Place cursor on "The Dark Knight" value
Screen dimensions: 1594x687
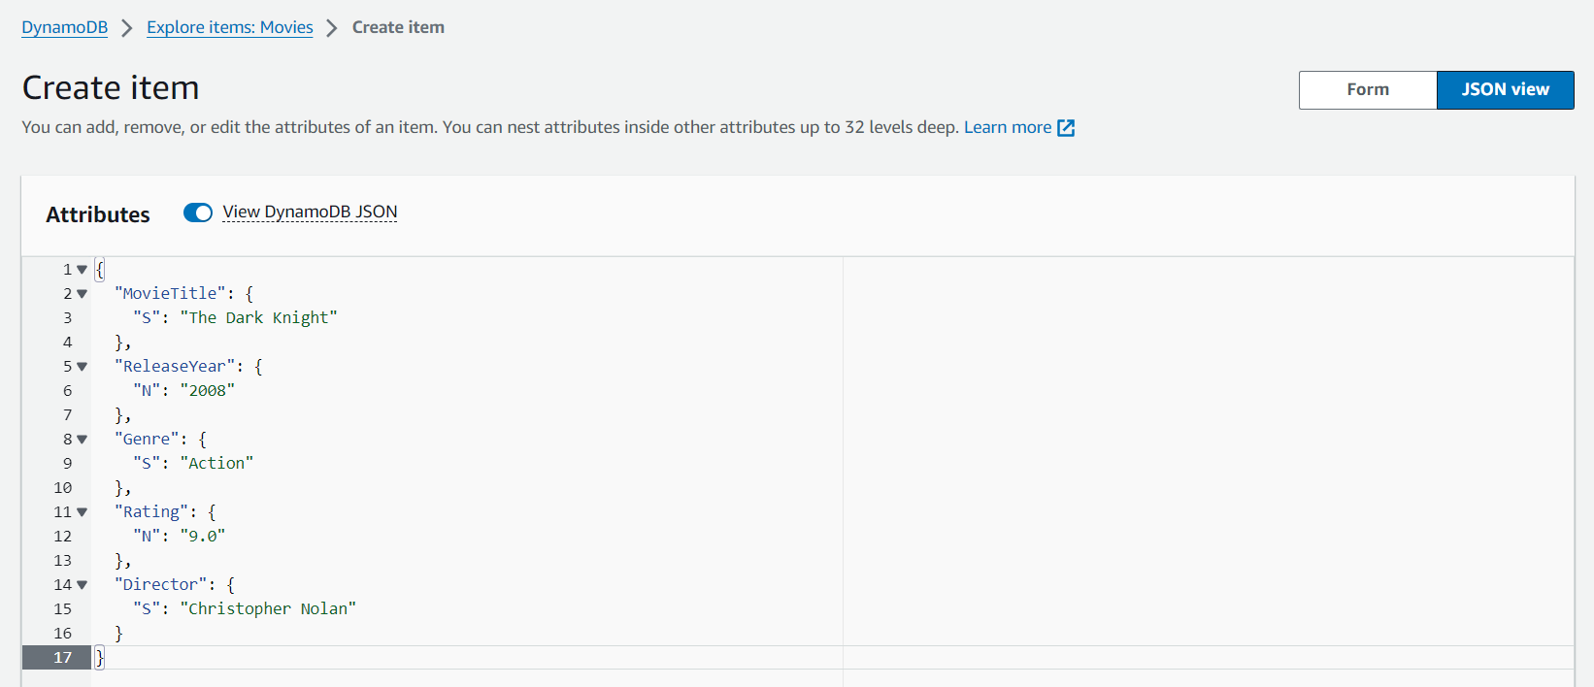[258, 317]
